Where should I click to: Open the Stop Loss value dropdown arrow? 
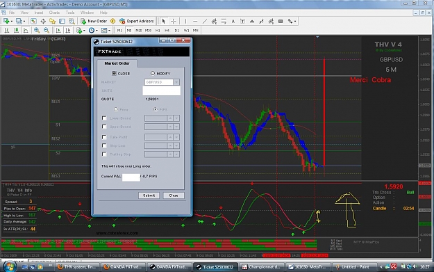point(176,145)
